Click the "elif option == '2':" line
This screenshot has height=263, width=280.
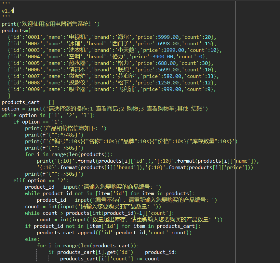41,181
